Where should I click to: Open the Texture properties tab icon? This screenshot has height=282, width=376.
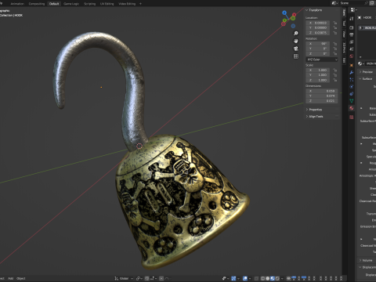(352, 117)
